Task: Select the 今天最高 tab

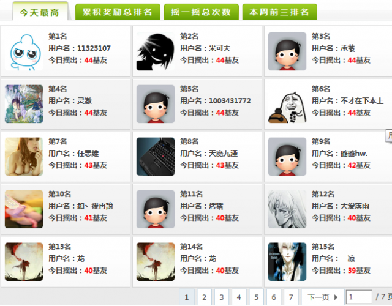Action: tap(40, 12)
